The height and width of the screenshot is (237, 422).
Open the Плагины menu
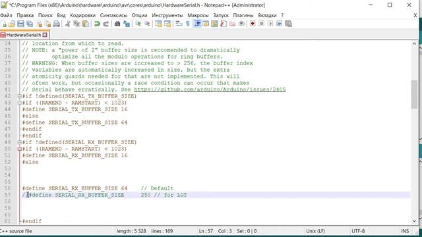(243, 15)
